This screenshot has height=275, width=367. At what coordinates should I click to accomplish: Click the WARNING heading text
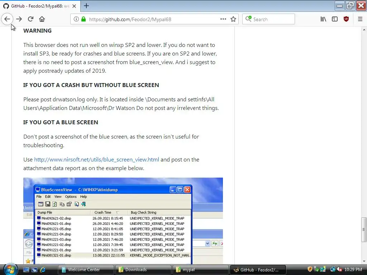click(37, 31)
